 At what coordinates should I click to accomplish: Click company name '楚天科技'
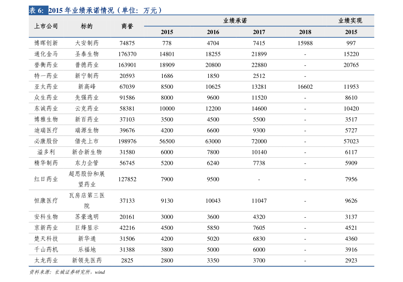click(46, 239)
